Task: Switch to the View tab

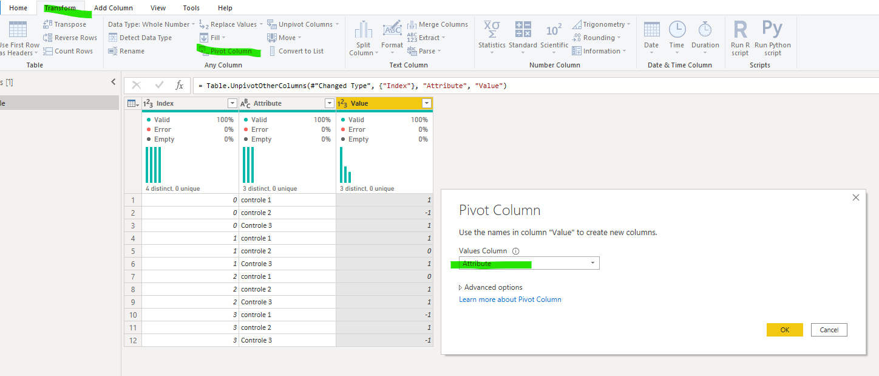Action: (158, 8)
